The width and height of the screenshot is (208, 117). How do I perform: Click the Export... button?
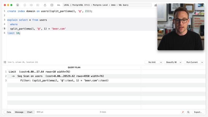pos(198,112)
